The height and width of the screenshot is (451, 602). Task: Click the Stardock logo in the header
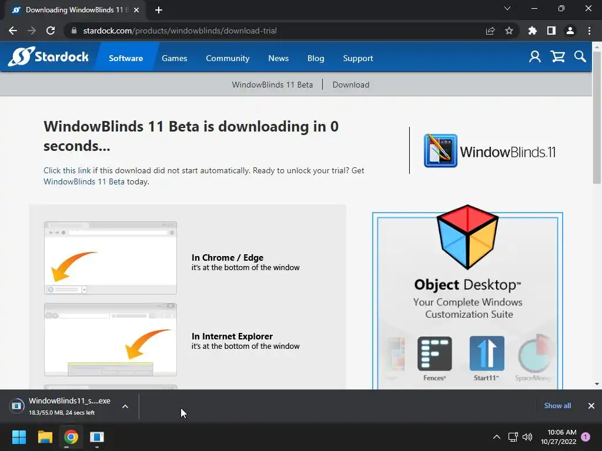[x=48, y=57]
